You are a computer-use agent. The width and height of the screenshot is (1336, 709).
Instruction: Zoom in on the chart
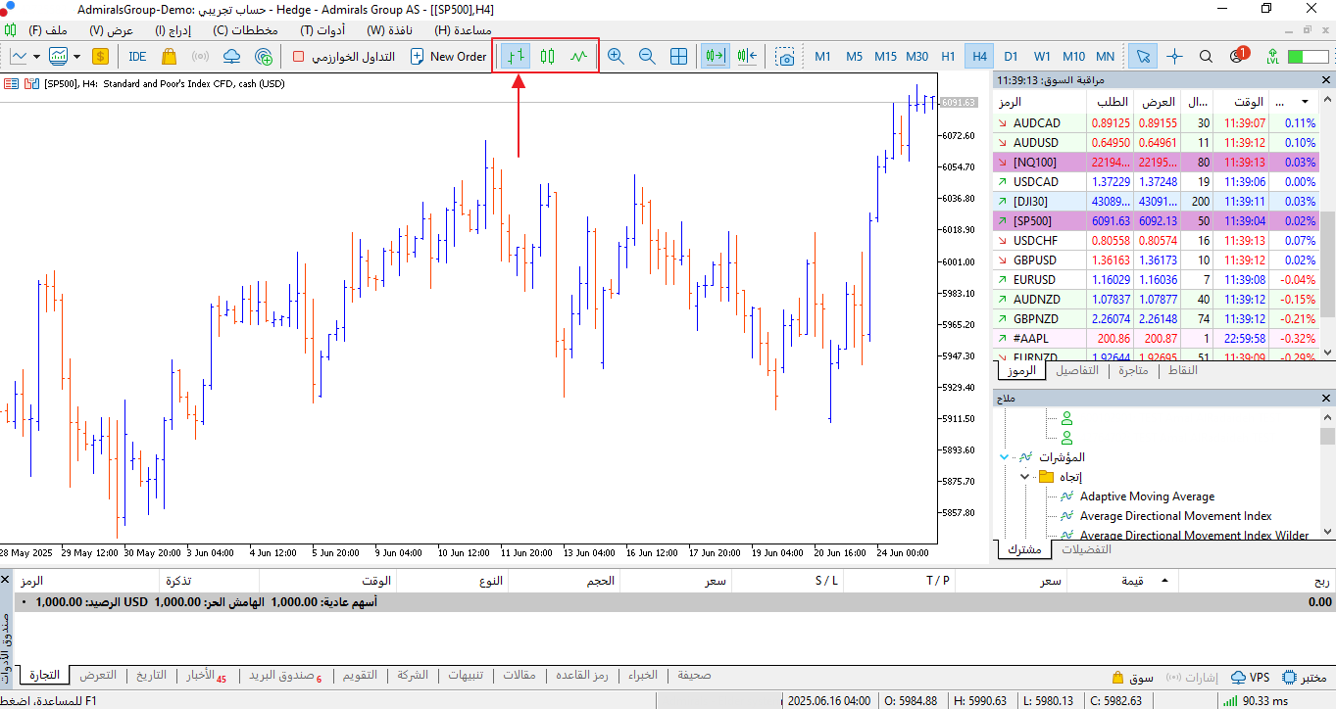point(616,56)
